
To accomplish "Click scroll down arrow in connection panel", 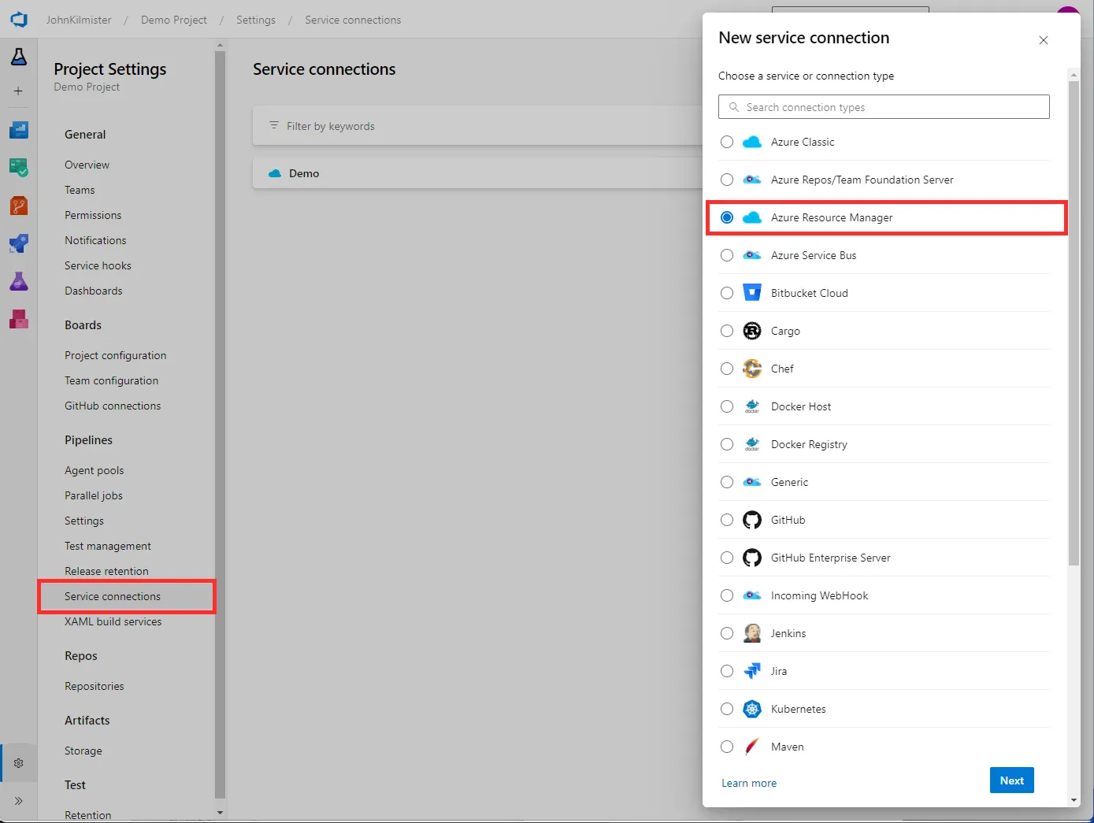I will click(x=1074, y=800).
